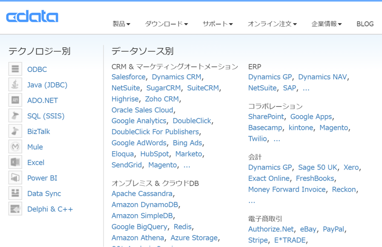This screenshot has width=382, height=247.
Task: Open the Eloqua link
Action: [x=123, y=154]
